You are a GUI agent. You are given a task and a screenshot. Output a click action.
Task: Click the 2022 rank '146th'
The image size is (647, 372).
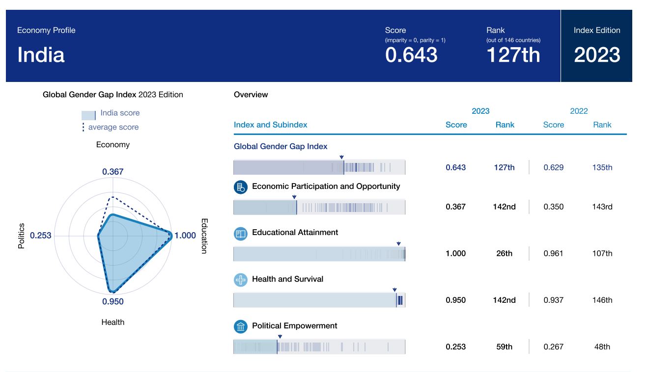coord(602,300)
